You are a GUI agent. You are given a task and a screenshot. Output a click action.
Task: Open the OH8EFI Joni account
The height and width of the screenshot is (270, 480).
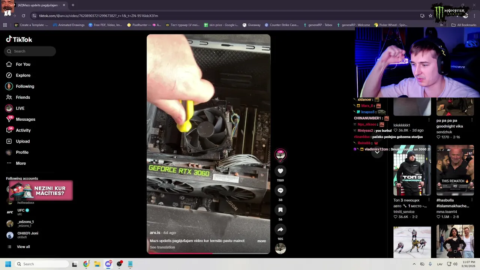[27, 235]
